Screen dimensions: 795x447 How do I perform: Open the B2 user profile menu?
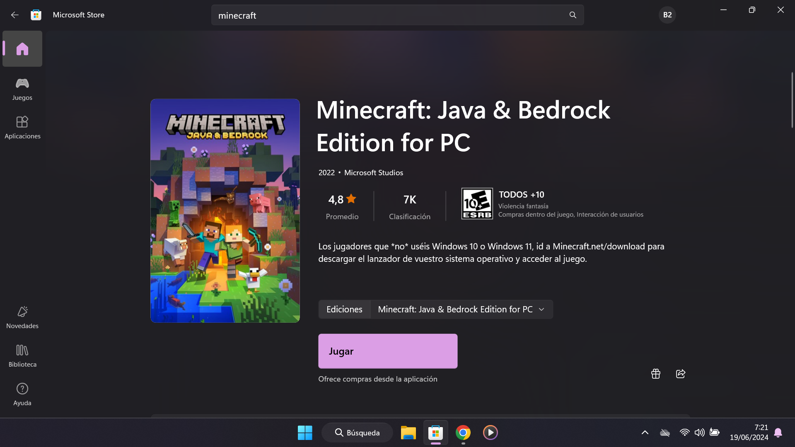pos(667,15)
